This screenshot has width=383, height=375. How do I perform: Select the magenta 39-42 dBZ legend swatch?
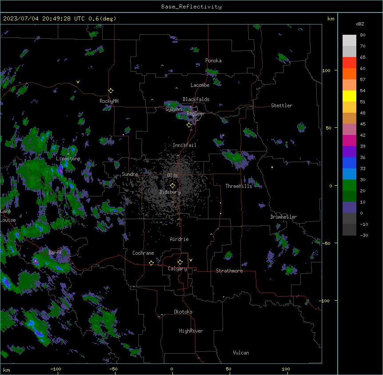pyautogui.click(x=349, y=140)
